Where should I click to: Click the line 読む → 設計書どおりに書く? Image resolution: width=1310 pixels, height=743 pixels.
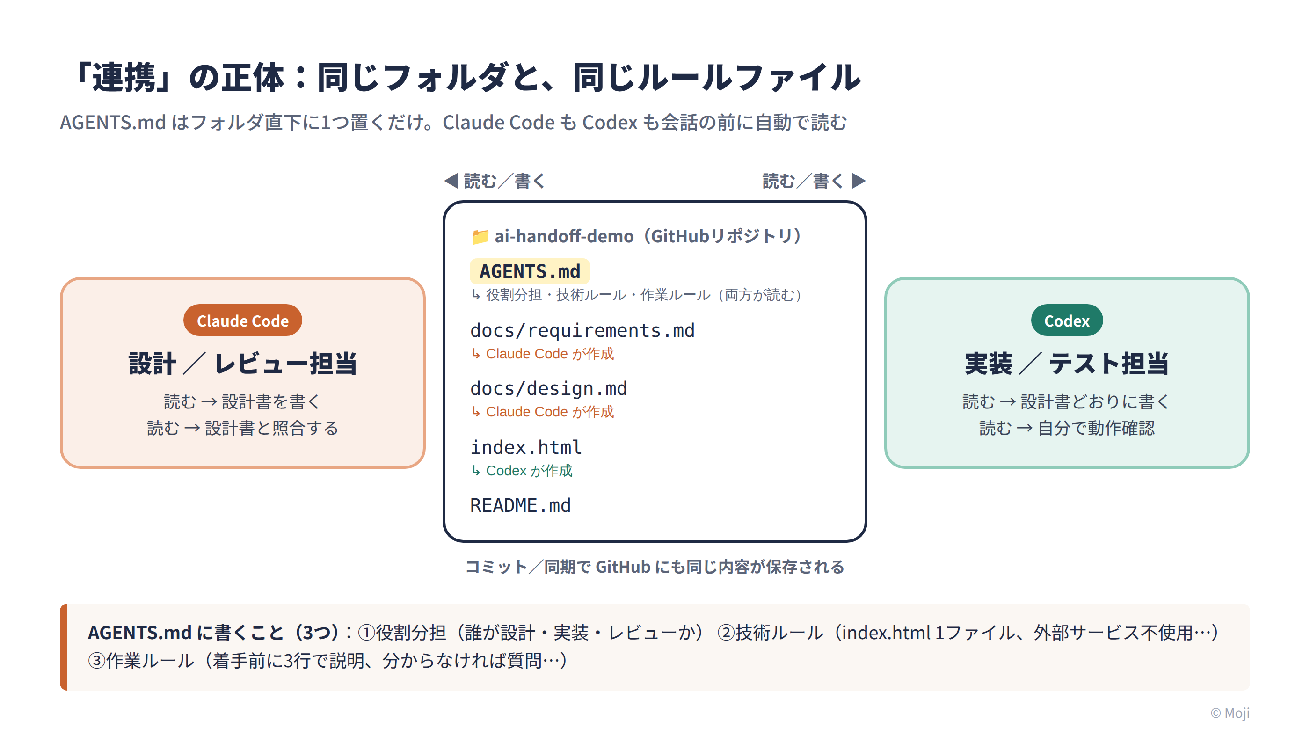pos(1067,401)
